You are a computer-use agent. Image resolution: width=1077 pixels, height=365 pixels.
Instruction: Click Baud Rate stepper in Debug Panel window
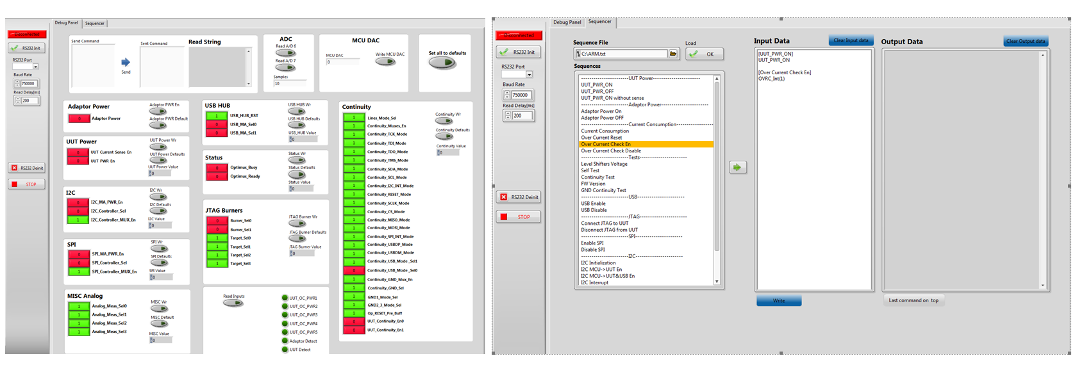[17, 83]
